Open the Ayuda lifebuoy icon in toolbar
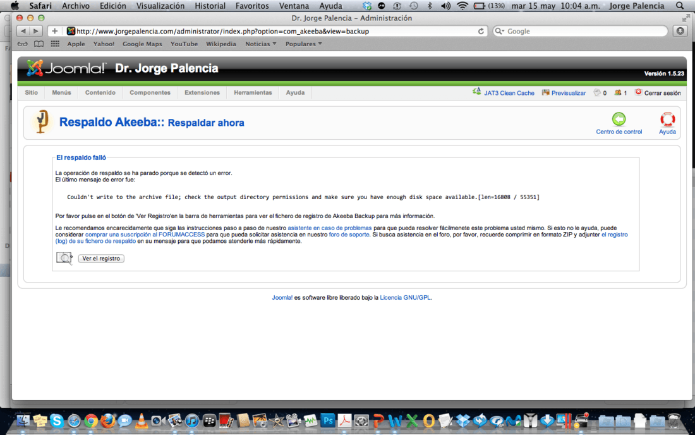 (667, 119)
